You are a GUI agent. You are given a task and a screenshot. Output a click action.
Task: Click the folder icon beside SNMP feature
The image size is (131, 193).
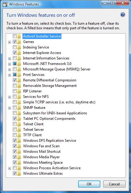(19, 108)
